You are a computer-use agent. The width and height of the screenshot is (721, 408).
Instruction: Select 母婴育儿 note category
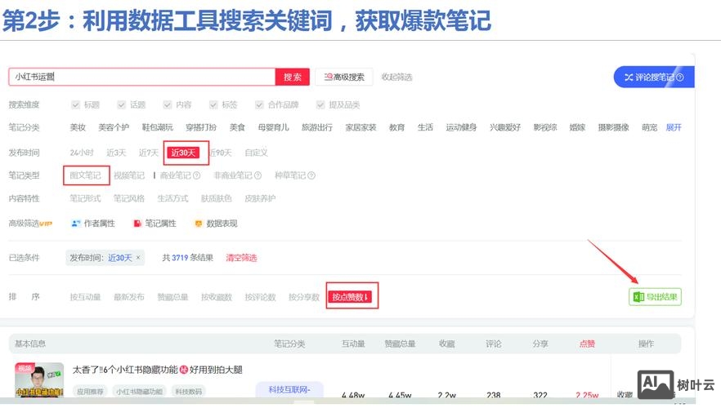(x=273, y=127)
